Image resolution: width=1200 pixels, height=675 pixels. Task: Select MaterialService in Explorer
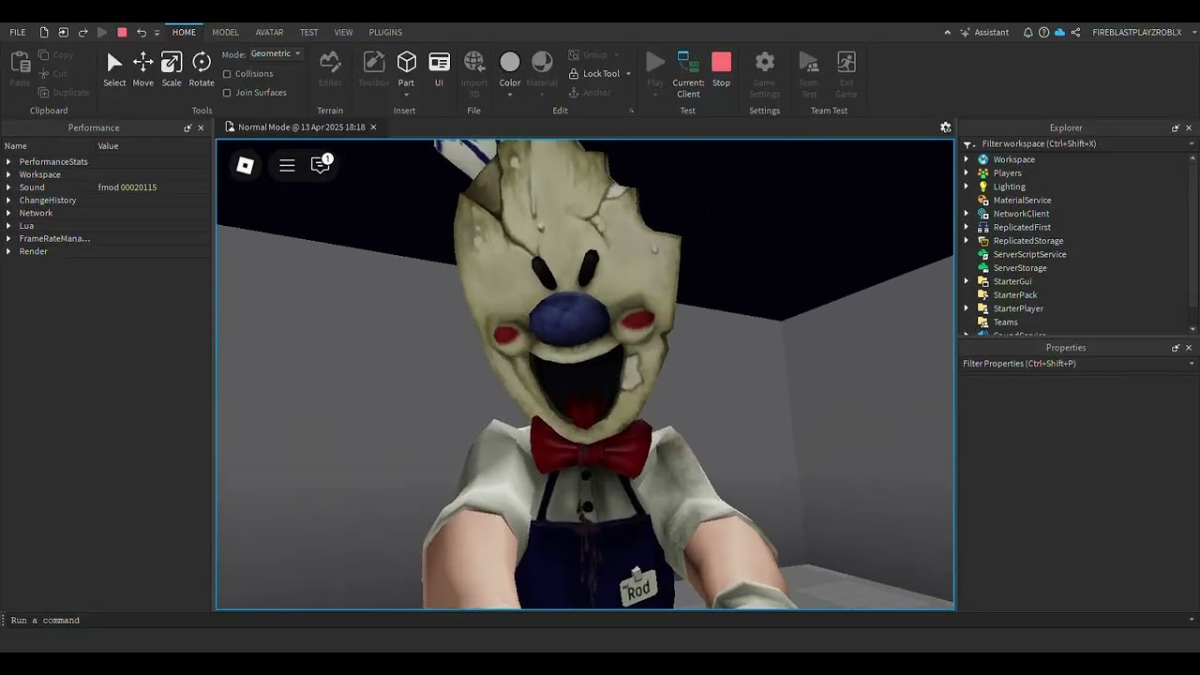1022,200
